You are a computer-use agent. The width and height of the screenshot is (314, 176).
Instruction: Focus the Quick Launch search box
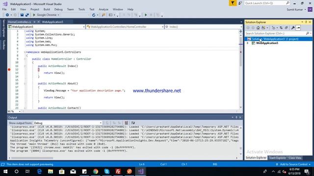tap(267, 3)
